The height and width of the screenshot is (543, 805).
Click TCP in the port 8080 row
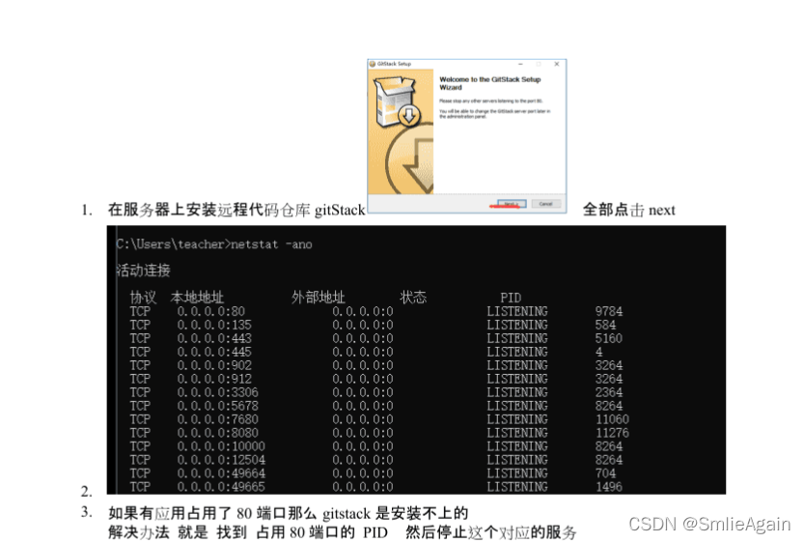click(140, 433)
